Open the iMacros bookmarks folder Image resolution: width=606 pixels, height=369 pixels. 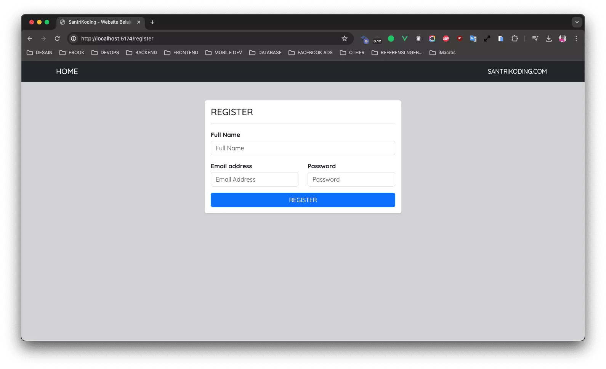(x=442, y=53)
